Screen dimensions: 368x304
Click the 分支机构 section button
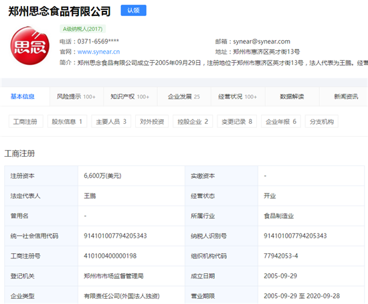click(x=322, y=121)
